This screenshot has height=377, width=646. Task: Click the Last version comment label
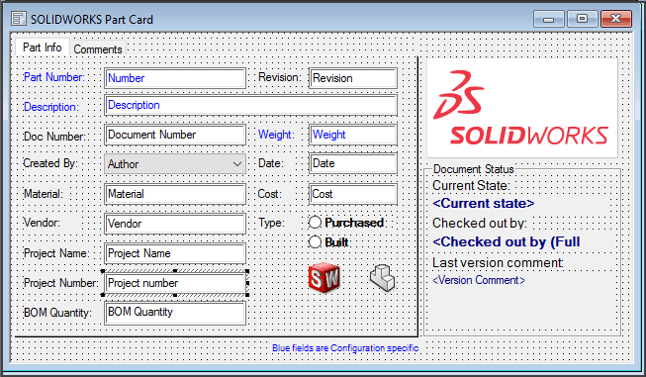(498, 262)
